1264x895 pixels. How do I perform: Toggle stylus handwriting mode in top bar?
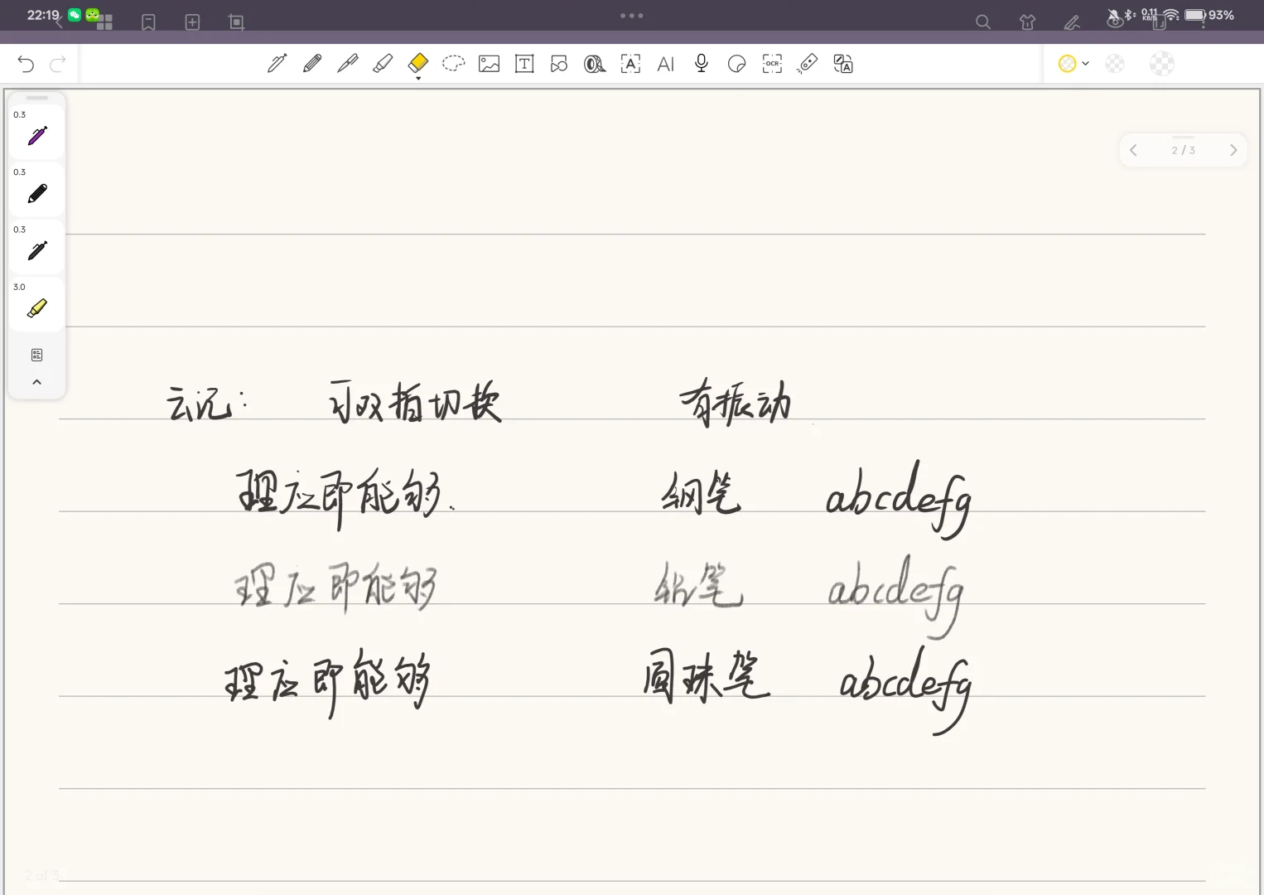click(x=1073, y=22)
